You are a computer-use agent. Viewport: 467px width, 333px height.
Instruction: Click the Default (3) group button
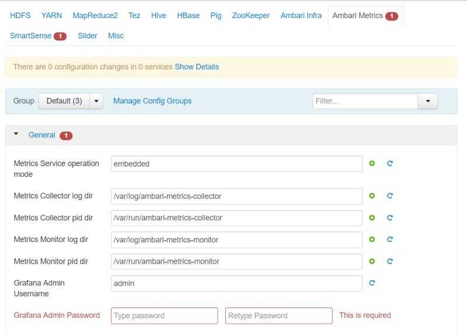click(64, 101)
